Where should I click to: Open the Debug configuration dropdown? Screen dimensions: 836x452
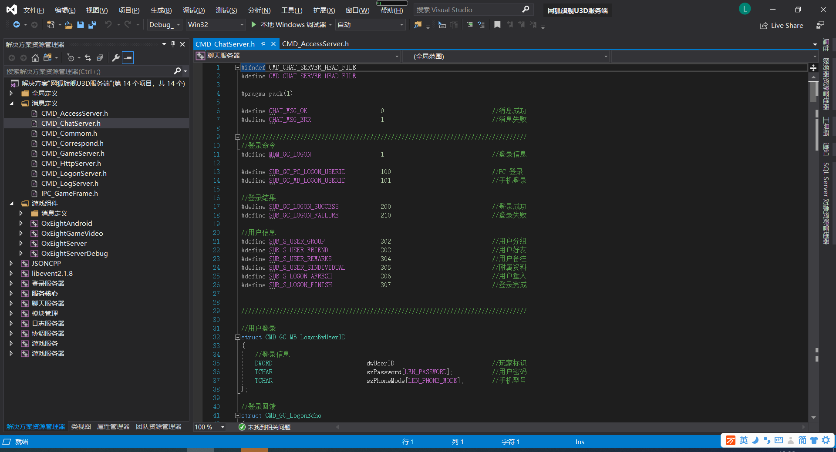pyautogui.click(x=165, y=25)
